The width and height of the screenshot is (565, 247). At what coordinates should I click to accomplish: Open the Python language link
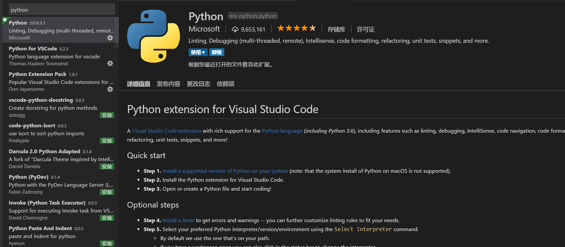[282, 131]
